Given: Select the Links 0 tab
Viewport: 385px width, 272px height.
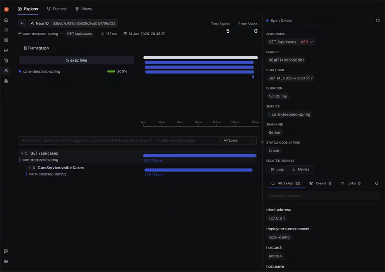Looking at the screenshot, I should (x=350, y=183).
